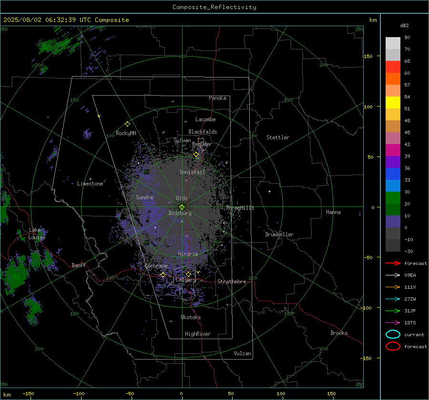
Task: Click the RedDeer city label
Action: pos(202,144)
